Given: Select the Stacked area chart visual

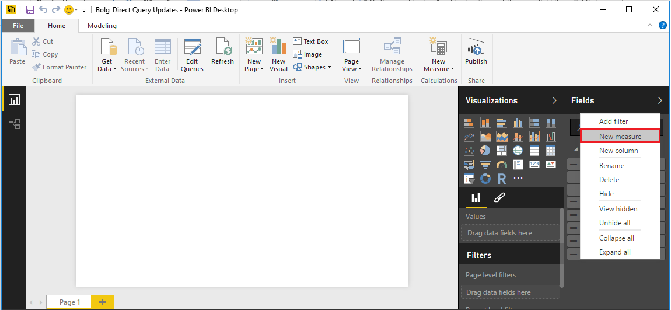Looking at the screenshot, I should (x=502, y=137).
